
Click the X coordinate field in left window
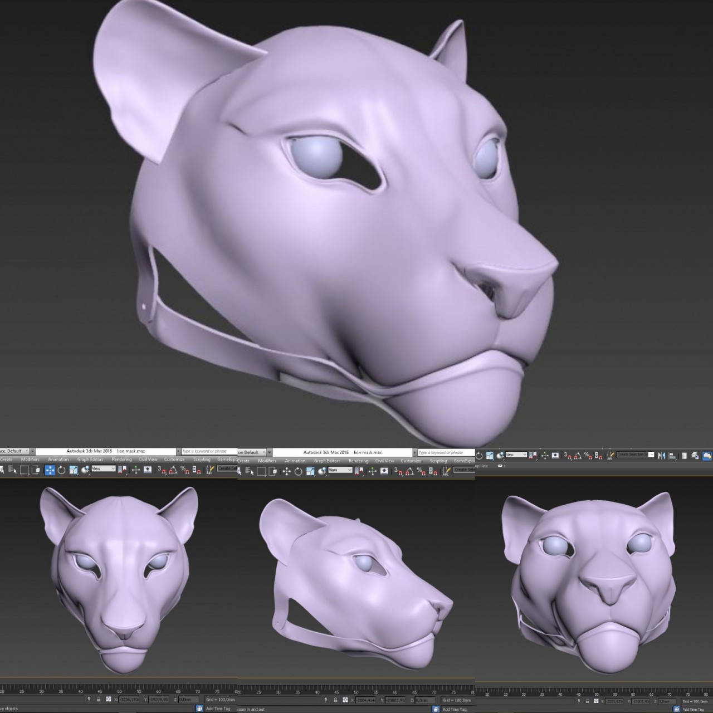(128, 699)
